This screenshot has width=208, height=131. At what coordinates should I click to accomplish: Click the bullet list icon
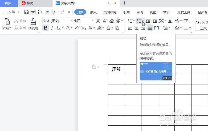tap(130, 21)
